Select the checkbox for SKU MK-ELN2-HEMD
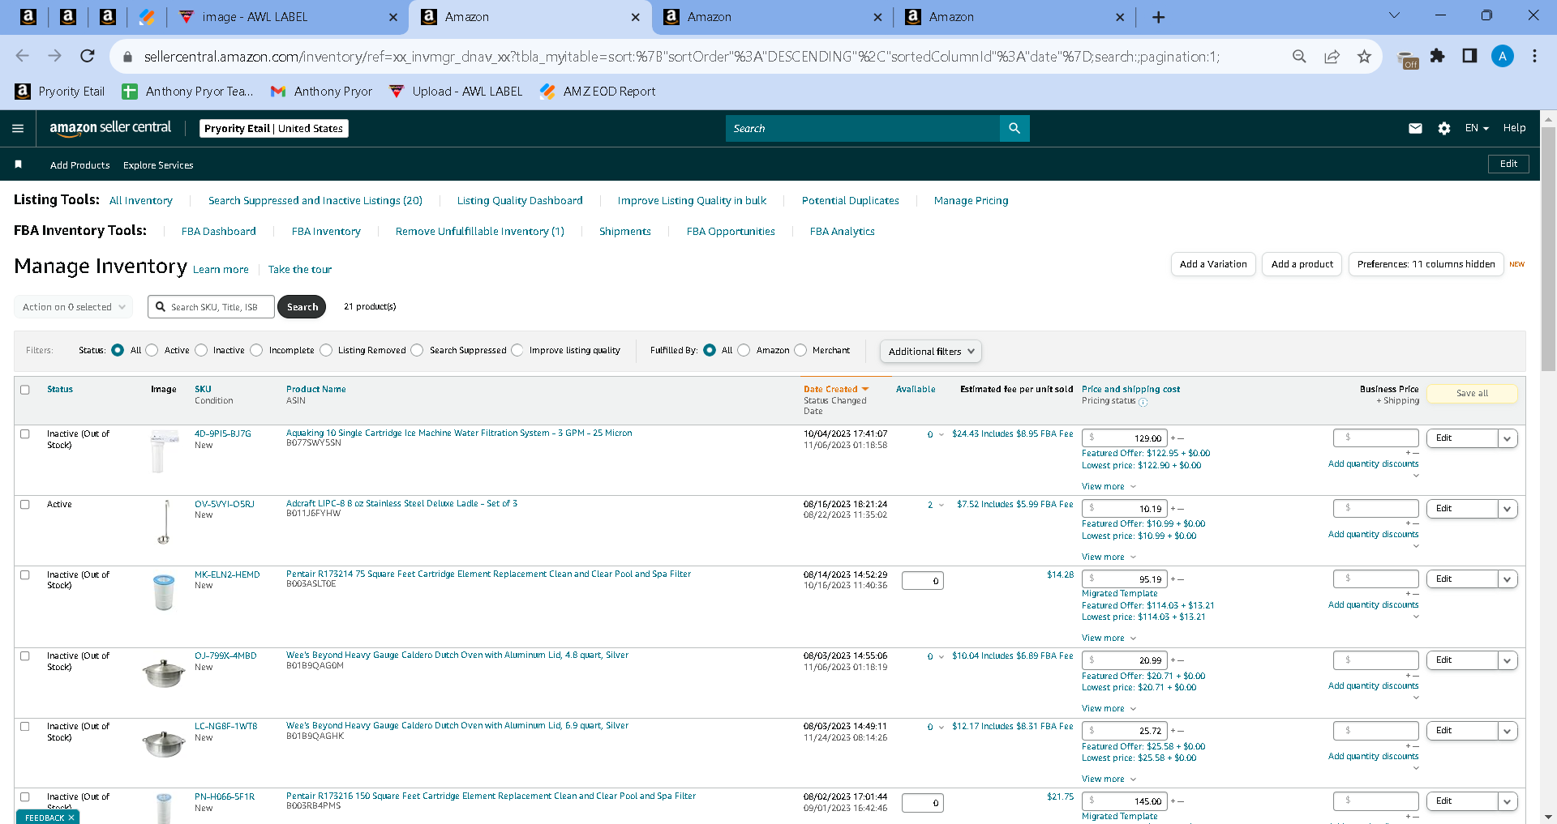1557x824 pixels. click(x=25, y=575)
